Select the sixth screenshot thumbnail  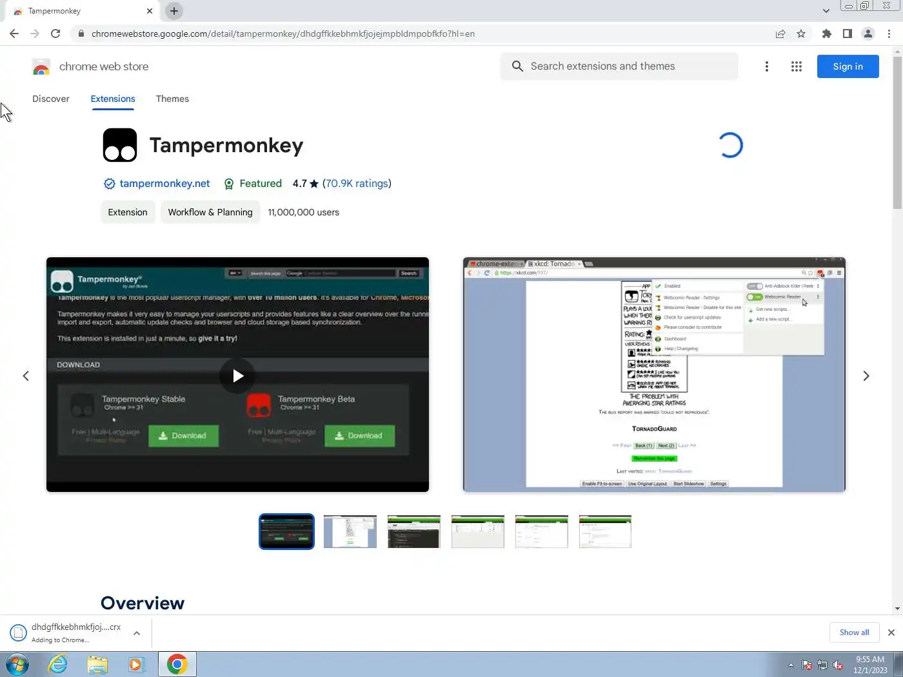coord(605,531)
